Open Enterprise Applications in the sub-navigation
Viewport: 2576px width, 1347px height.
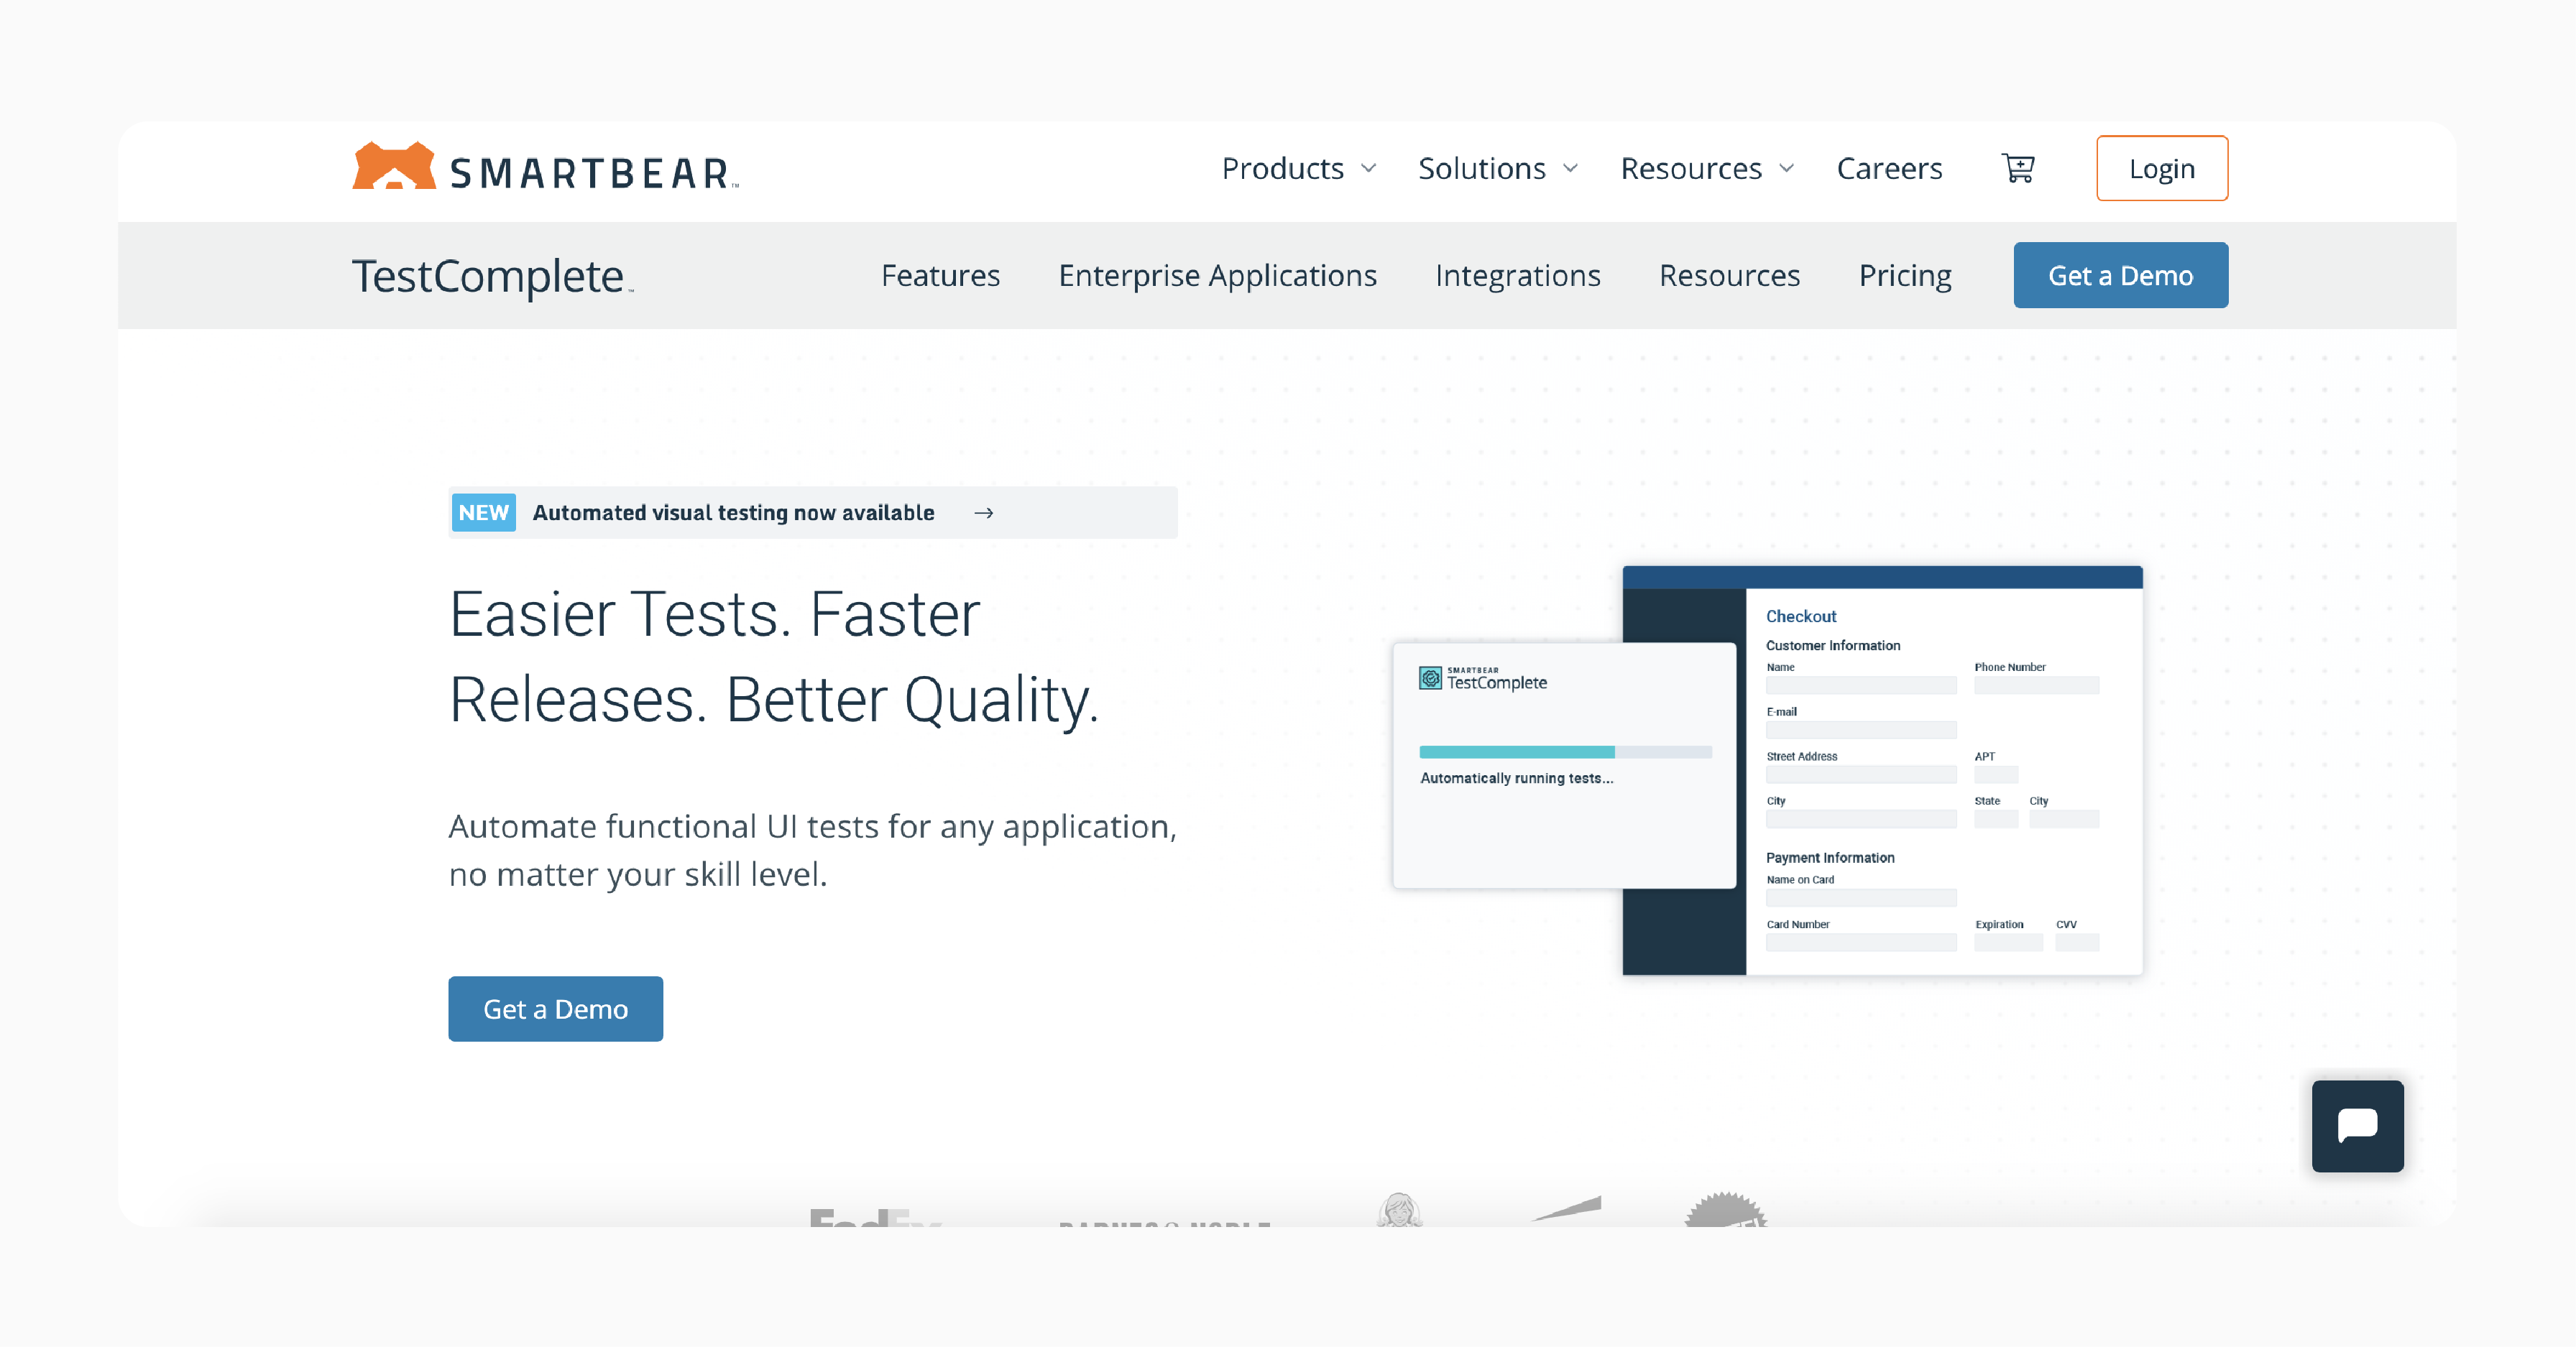(x=1217, y=275)
